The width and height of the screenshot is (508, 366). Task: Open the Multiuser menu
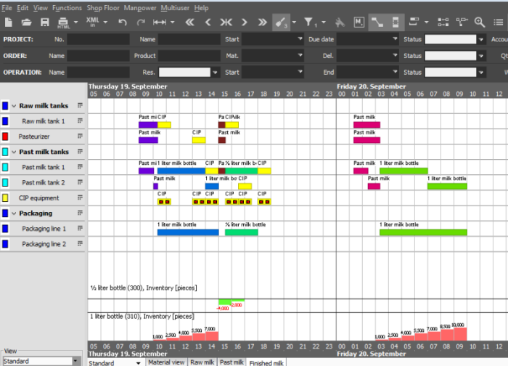point(175,8)
